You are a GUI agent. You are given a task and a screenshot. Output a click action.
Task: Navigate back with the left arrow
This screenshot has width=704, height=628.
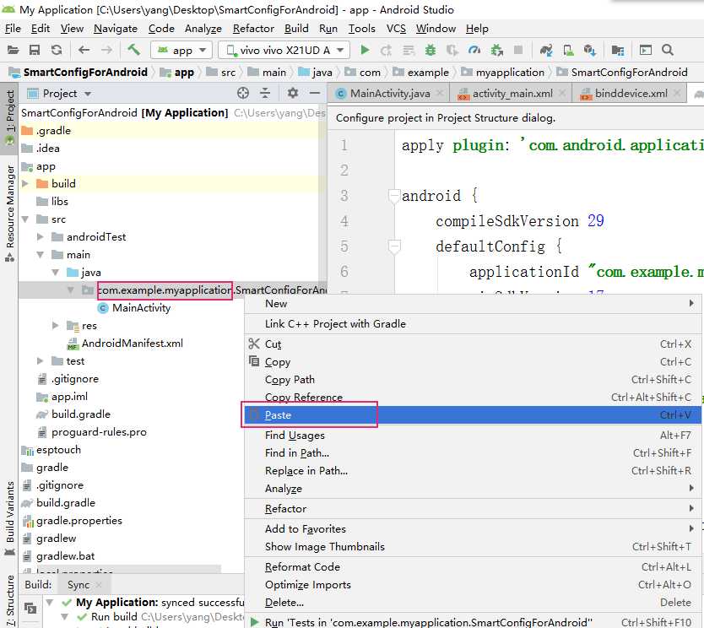coord(84,50)
